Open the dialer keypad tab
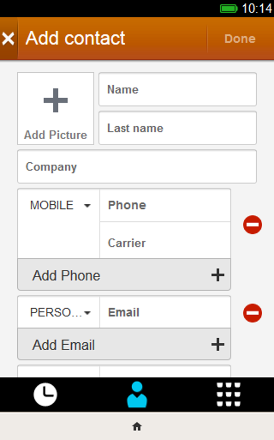 pos(228,394)
